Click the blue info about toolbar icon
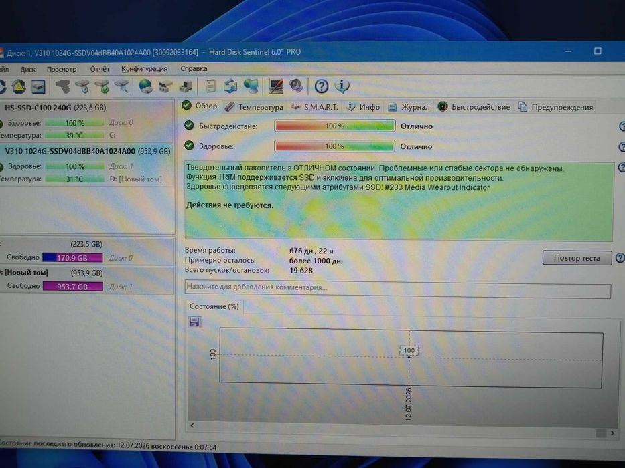625x468 pixels. [342, 86]
